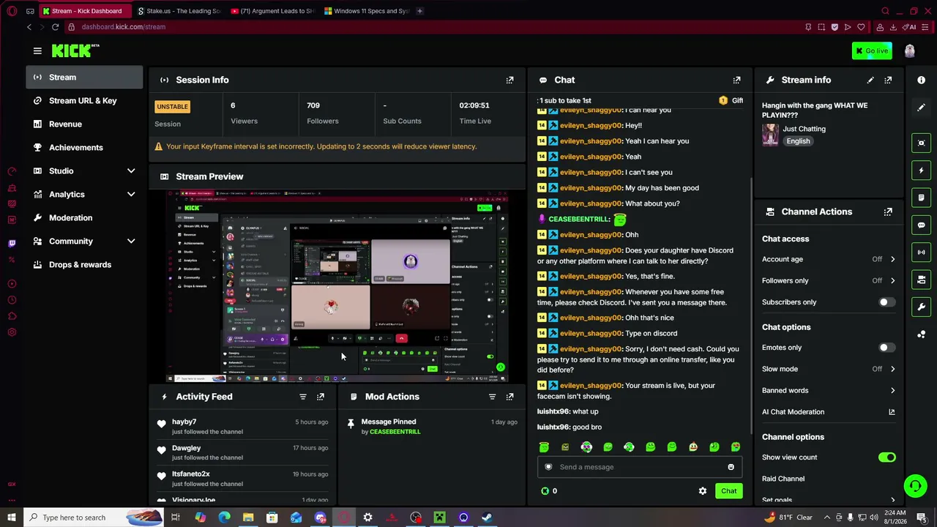
Task: Pop out the Stream info panel
Action: (888, 80)
